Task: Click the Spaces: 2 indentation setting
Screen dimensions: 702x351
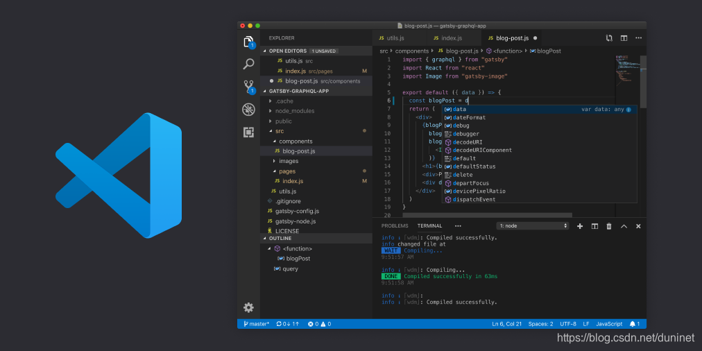Action: pyautogui.click(x=540, y=324)
